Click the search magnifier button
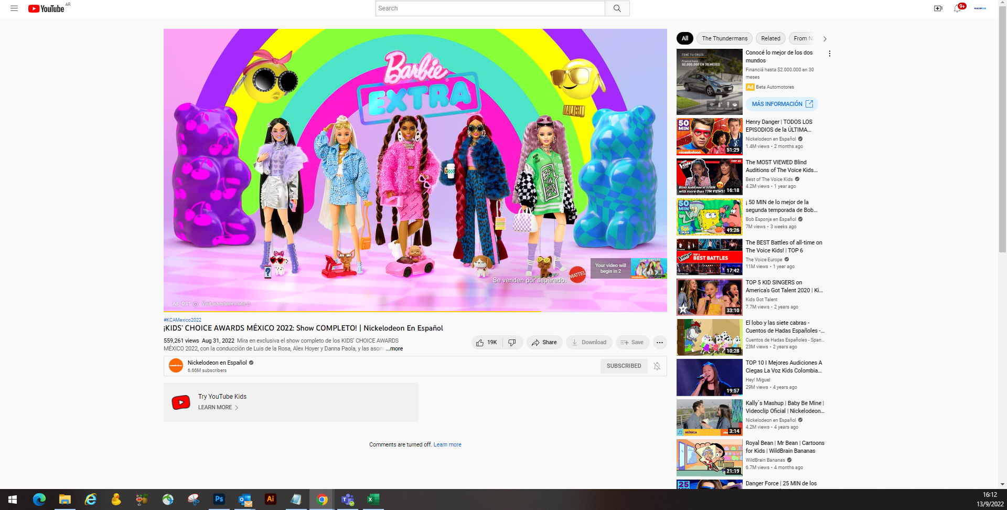The height and width of the screenshot is (510, 1007). coord(617,8)
